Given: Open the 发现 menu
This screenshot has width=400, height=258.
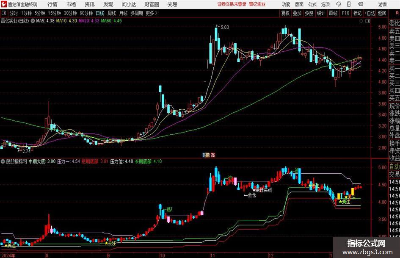Looking at the screenshot, I should click(108, 4).
